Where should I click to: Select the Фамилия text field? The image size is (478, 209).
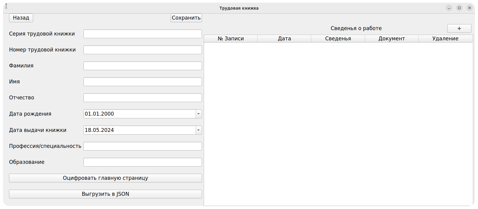[143, 66]
